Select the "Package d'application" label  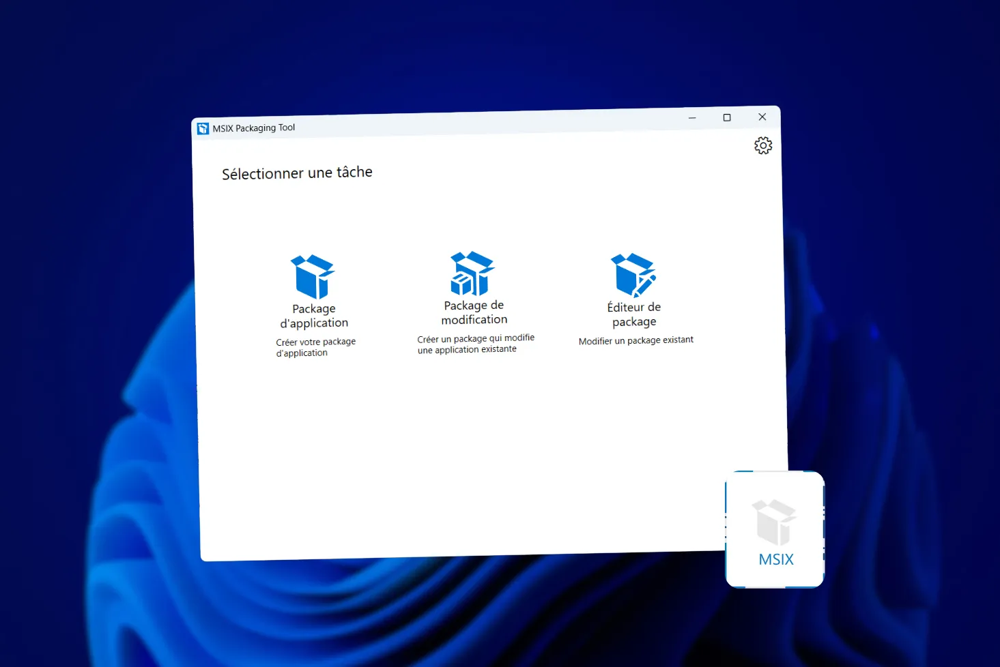[314, 316]
